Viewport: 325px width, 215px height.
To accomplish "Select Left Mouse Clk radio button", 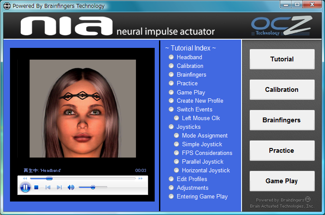I will coord(176,118).
